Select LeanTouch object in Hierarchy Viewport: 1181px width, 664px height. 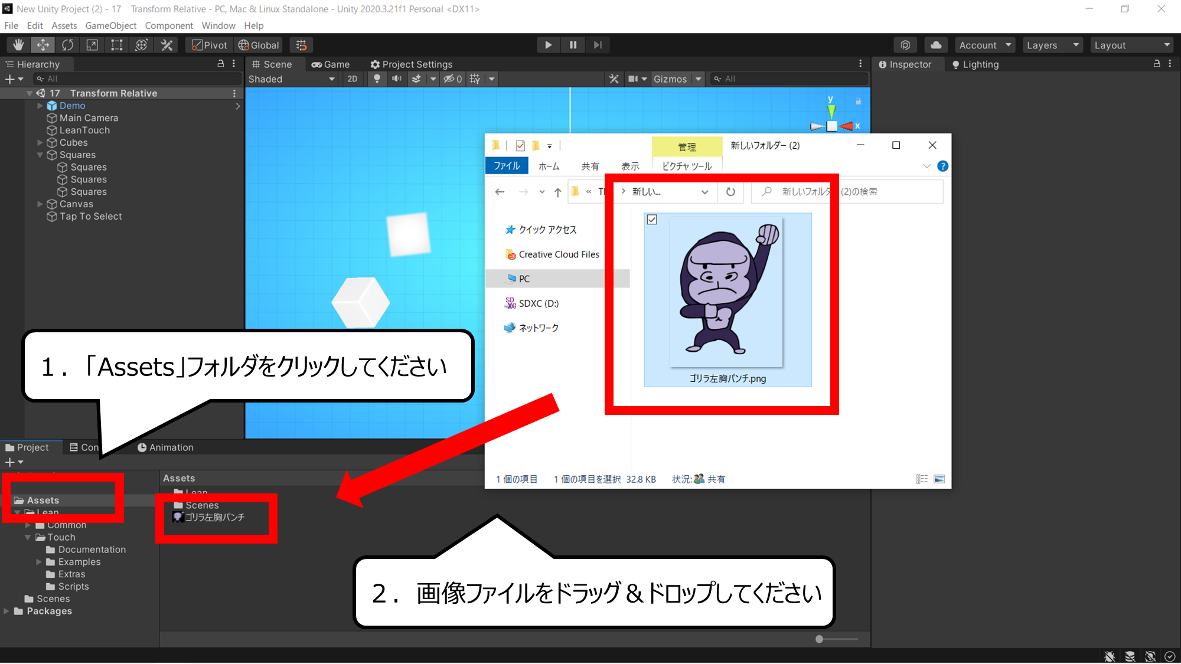[84, 130]
